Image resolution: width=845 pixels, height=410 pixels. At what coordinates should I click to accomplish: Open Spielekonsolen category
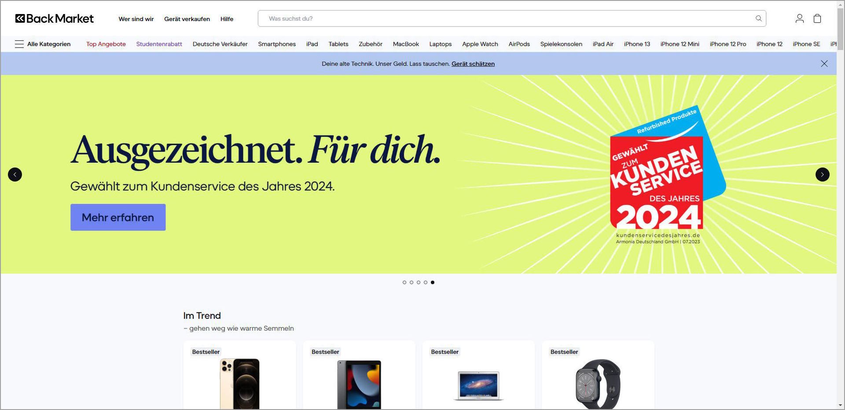coord(561,44)
